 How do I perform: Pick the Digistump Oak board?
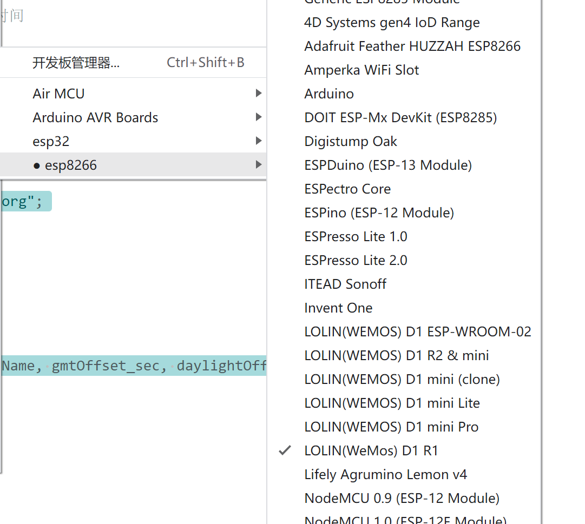pos(404,141)
